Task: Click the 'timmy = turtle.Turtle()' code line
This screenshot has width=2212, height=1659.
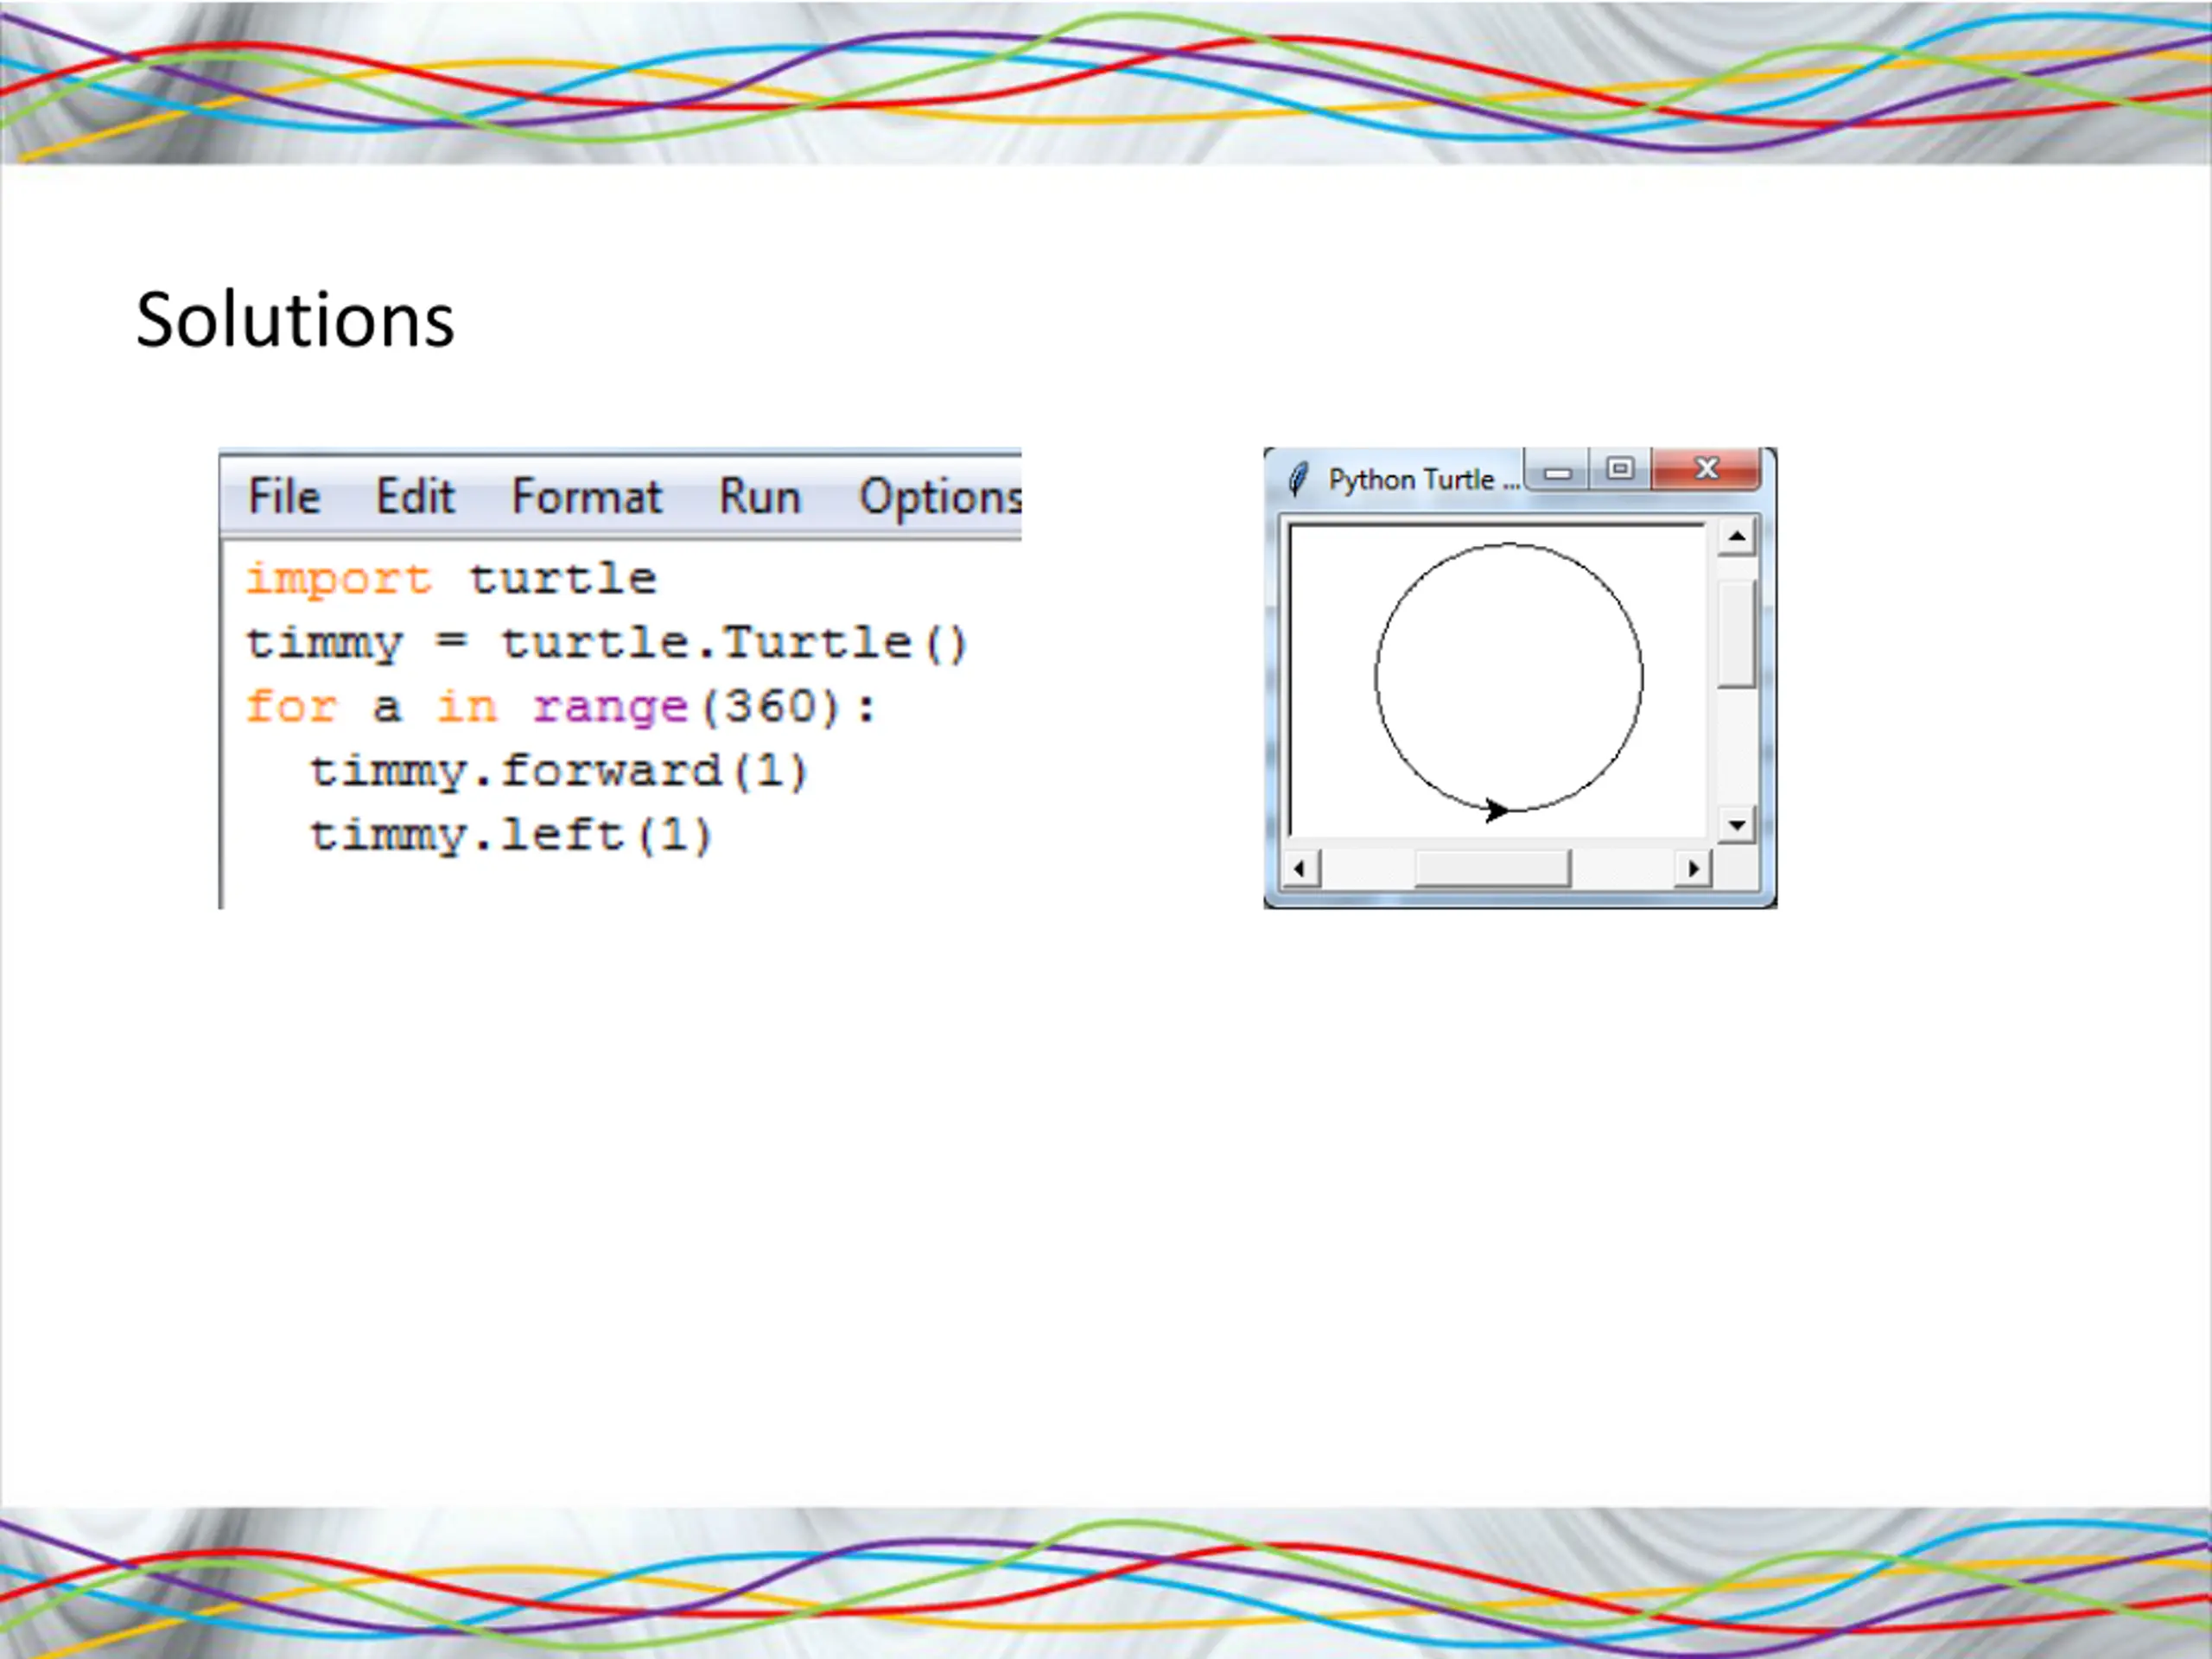Action: tap(607, 644)
